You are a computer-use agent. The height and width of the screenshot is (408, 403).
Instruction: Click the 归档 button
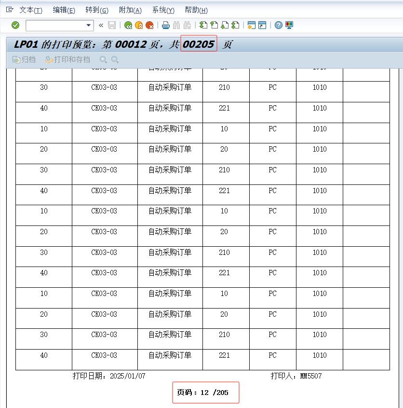coord(24,59)
